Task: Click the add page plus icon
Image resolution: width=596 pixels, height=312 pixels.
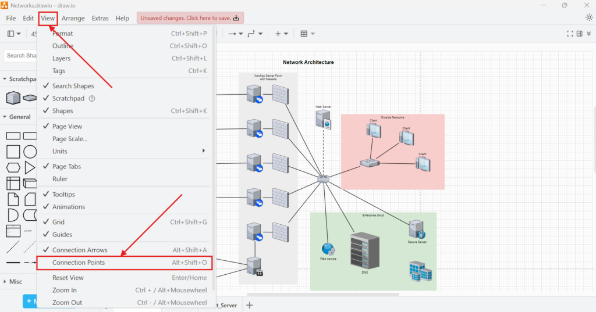Action: coord(250,305)
